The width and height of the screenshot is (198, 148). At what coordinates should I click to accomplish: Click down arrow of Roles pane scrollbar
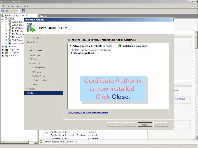point(196,138)
